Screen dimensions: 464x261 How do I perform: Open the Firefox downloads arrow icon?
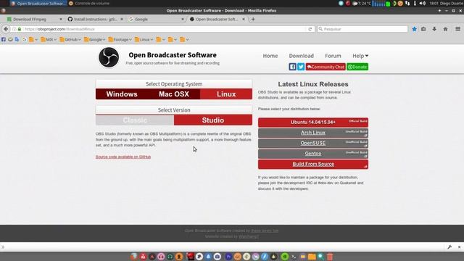(x=434, y=29)
